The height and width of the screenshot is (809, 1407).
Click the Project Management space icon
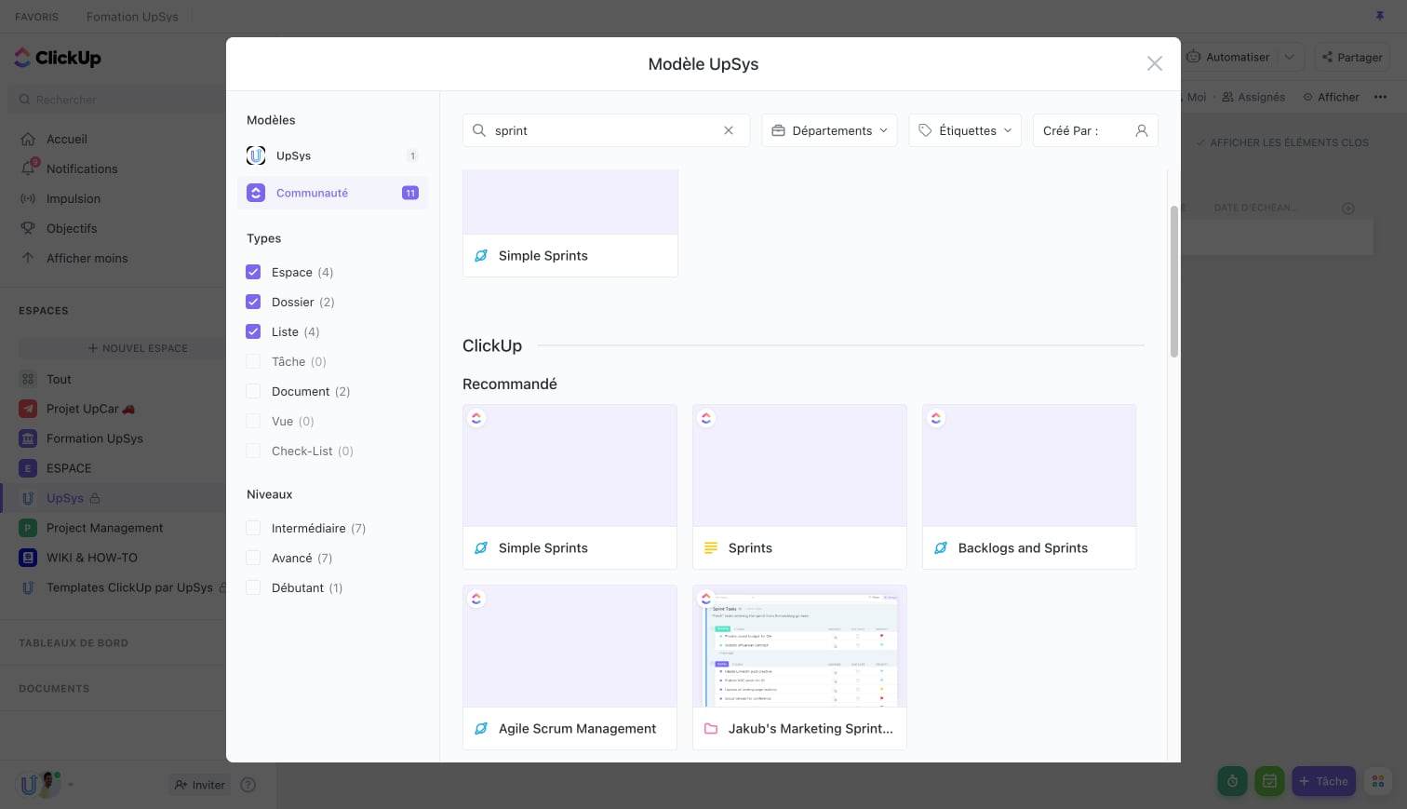(29, 528)
